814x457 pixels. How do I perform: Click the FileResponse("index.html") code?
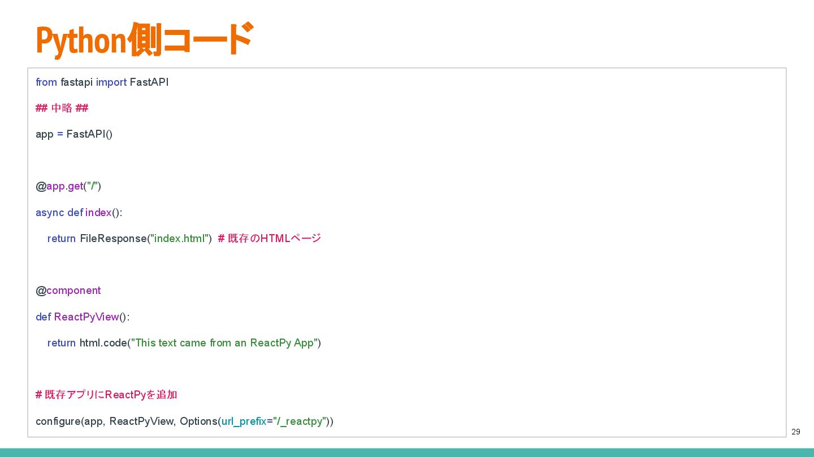146,239
